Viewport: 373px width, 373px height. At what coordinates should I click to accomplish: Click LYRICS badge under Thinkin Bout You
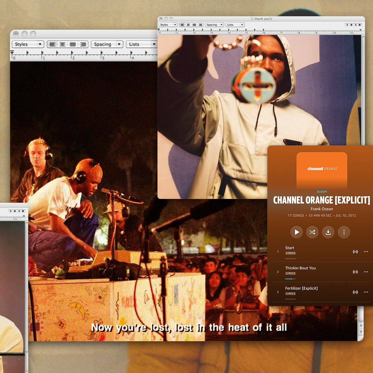click(x=290, y=273)
